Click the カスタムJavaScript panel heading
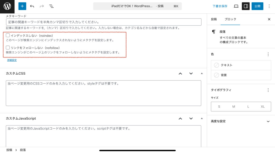The width and height of the screenshot is (275, 153). point(21,118)
